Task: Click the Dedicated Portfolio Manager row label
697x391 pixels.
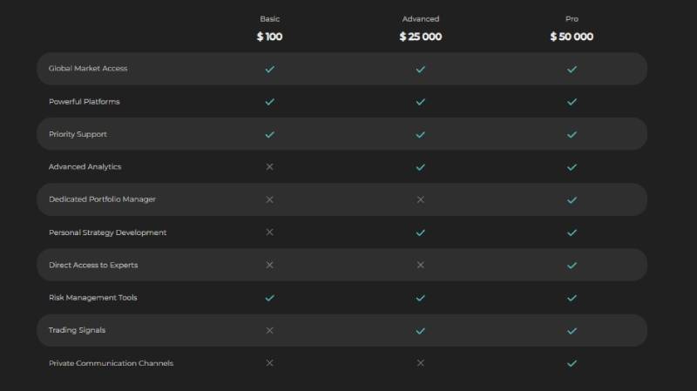Action: click(102, 199)
